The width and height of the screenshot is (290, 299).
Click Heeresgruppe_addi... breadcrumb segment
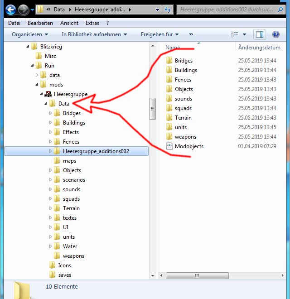coord(100,10)
